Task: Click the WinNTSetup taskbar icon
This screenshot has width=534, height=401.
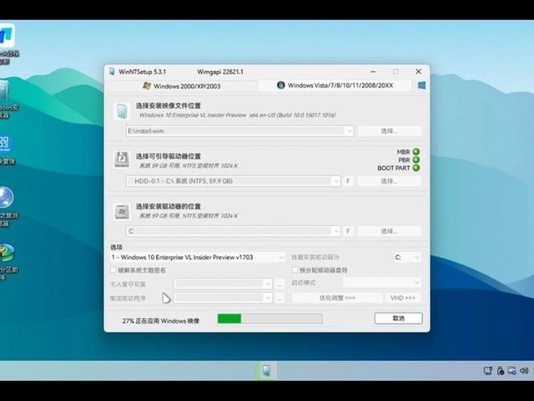Action: click(266, 370)
